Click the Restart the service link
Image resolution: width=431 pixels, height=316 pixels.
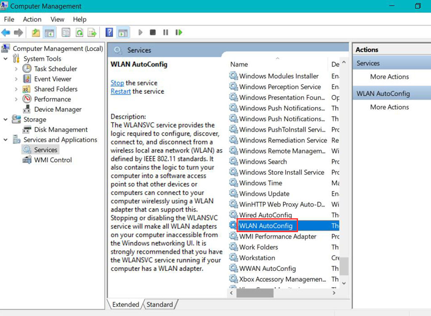[x=121, y=91]
